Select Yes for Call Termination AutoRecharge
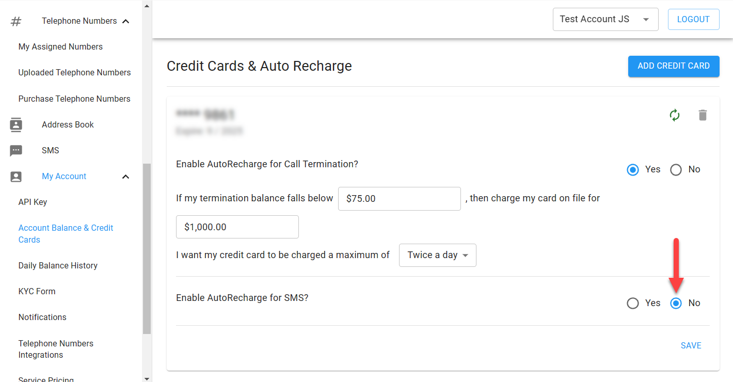The image size is (733, 382). (x=633, y=169)
